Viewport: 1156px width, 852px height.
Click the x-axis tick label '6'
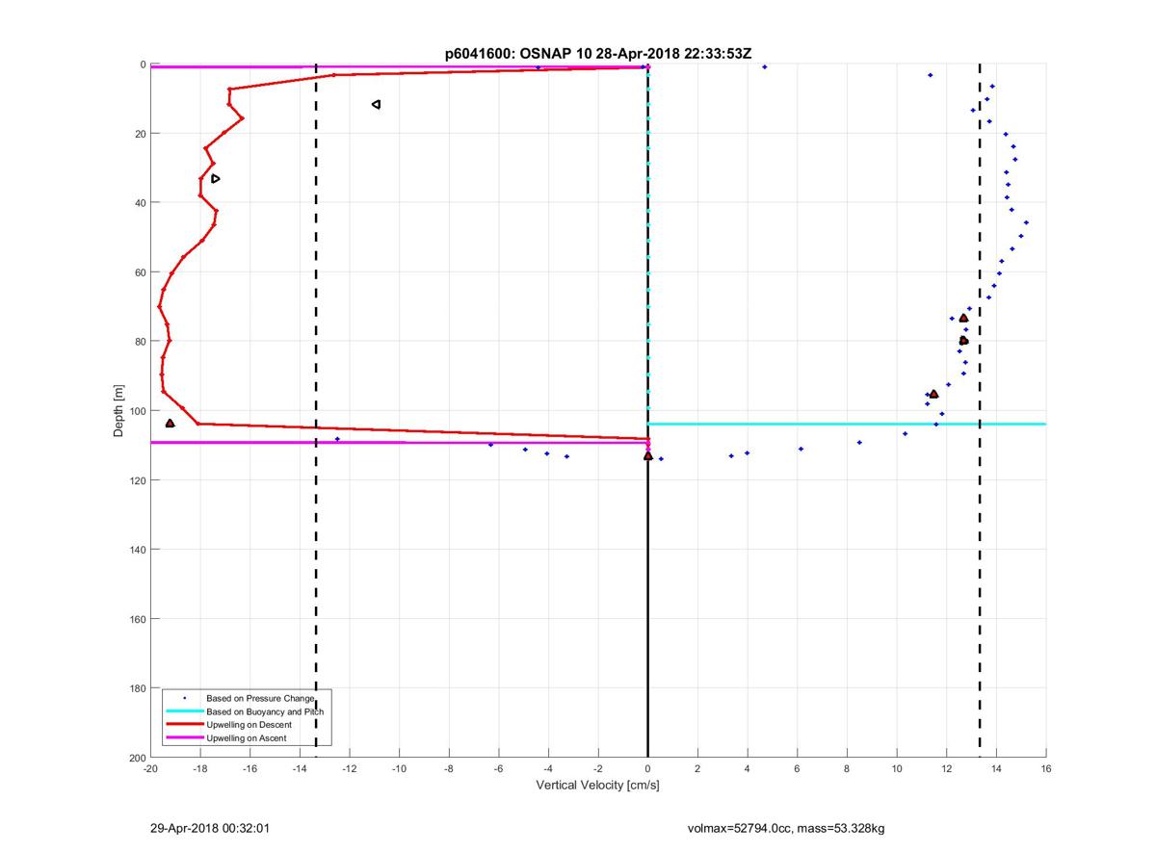(798, 769)
